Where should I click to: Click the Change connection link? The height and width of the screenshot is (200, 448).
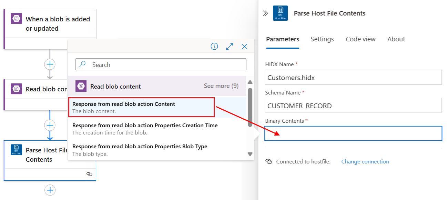point(365,161)
